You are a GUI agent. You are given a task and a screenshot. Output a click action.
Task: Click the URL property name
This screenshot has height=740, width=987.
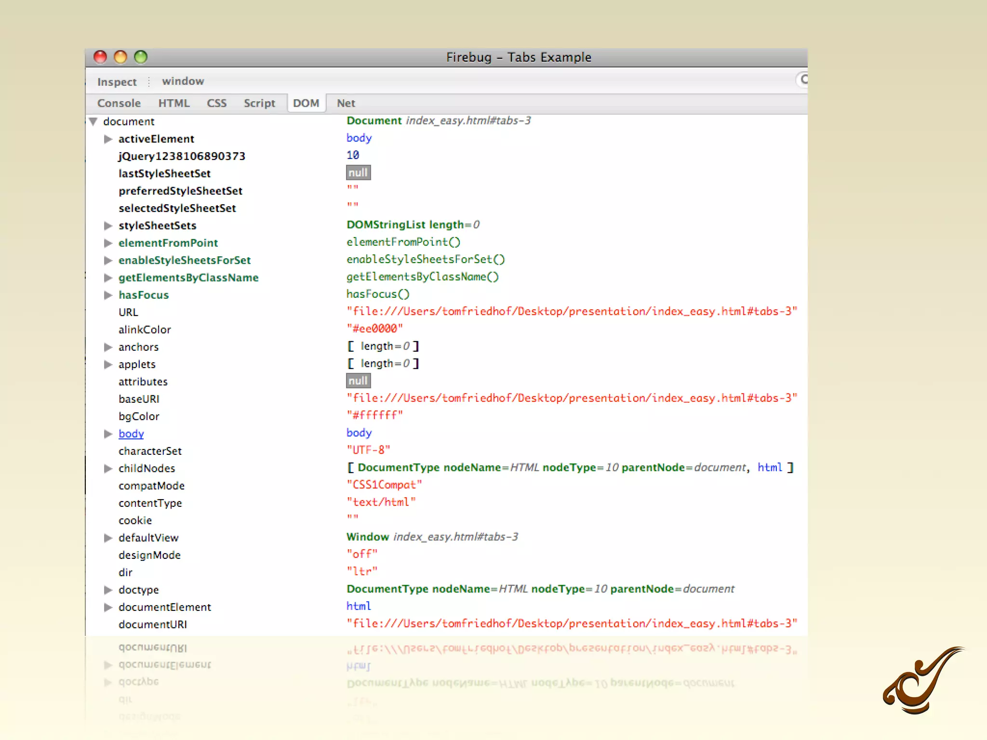coord(128,313)
